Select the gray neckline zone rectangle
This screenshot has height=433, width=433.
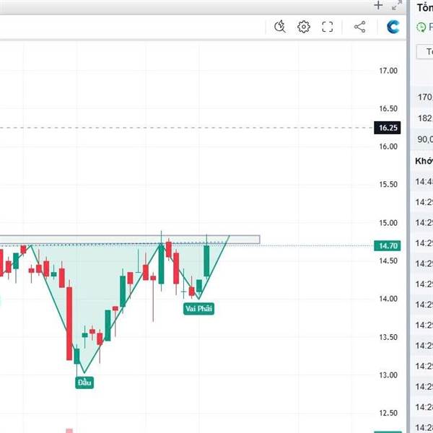coord(130,240)
